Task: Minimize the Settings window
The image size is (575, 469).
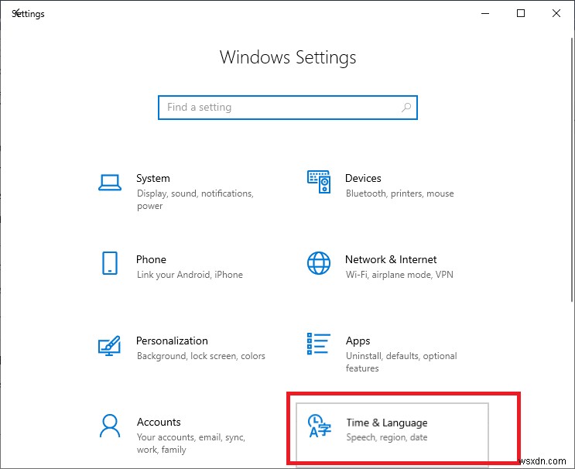Action: 485,14
